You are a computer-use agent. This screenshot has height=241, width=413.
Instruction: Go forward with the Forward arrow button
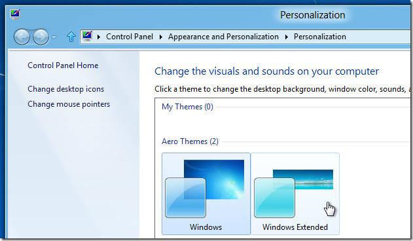(x=41, y=37)
